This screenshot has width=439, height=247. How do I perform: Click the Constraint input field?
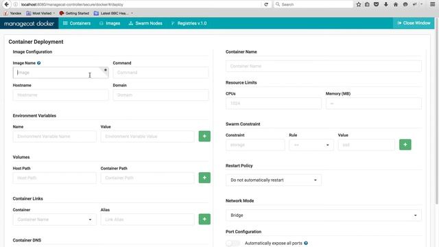click(255, 145)
